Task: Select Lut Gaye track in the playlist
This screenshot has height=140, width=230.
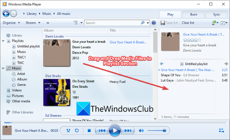Action: point(194,81)
